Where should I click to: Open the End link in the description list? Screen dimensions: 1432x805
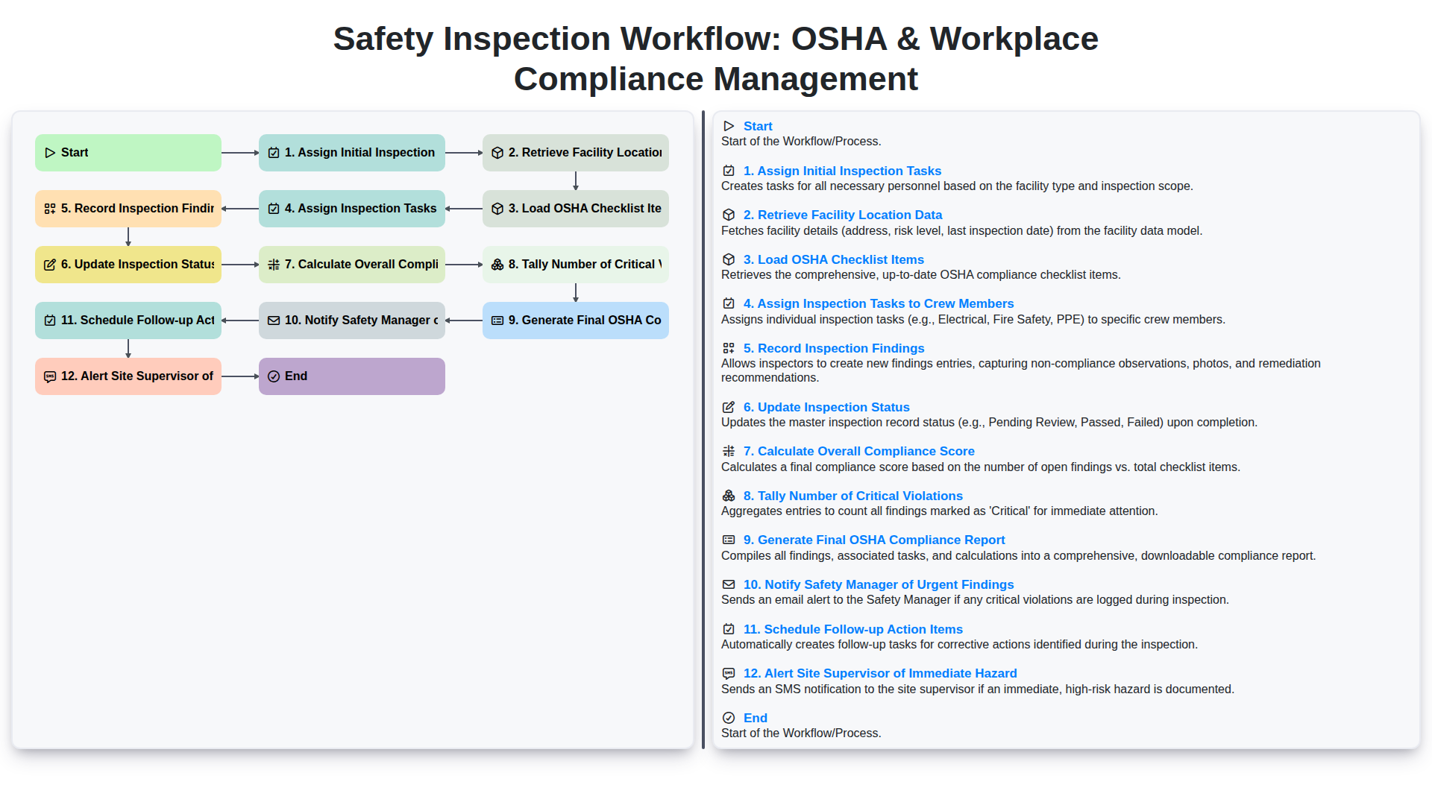[756, 718]
